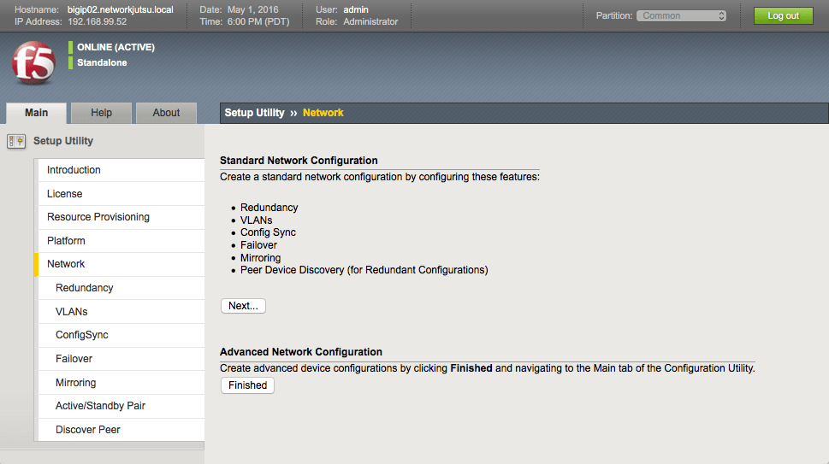Select Platform in the sidebar
Screen dimensions: 829x464
[121, 241]
